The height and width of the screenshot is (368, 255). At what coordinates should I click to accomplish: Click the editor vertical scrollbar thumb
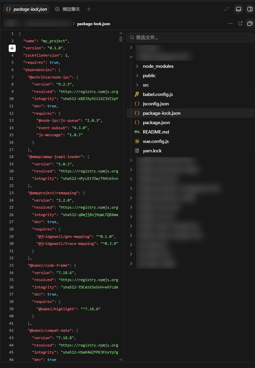(x=121, y=39)
